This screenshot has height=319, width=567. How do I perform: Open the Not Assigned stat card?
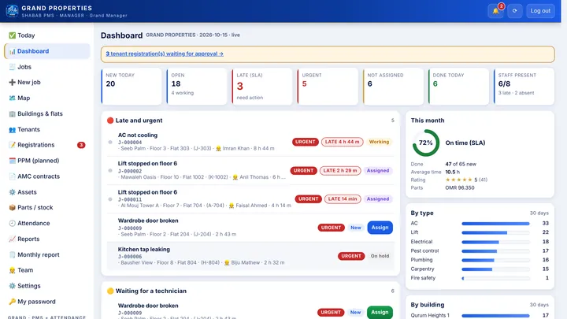pyautogui.click(x=393, y=87)
